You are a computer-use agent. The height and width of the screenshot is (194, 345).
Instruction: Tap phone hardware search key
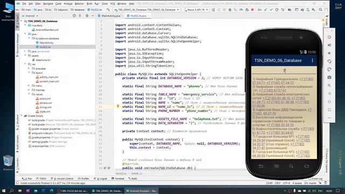point(291,166)
